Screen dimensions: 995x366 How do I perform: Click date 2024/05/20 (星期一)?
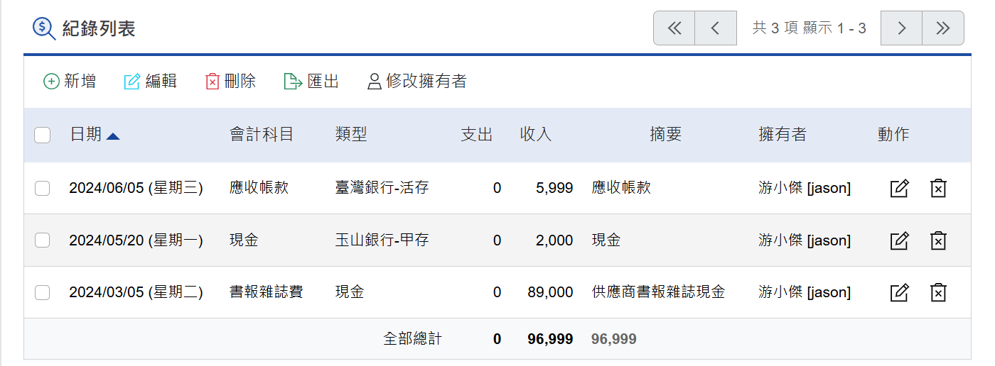[136, 240]
